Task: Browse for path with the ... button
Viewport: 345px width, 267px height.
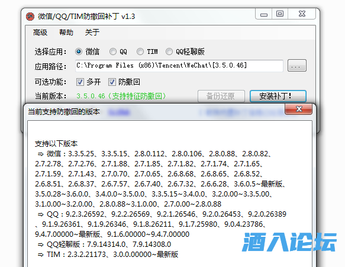Action: tap(297, 66)
